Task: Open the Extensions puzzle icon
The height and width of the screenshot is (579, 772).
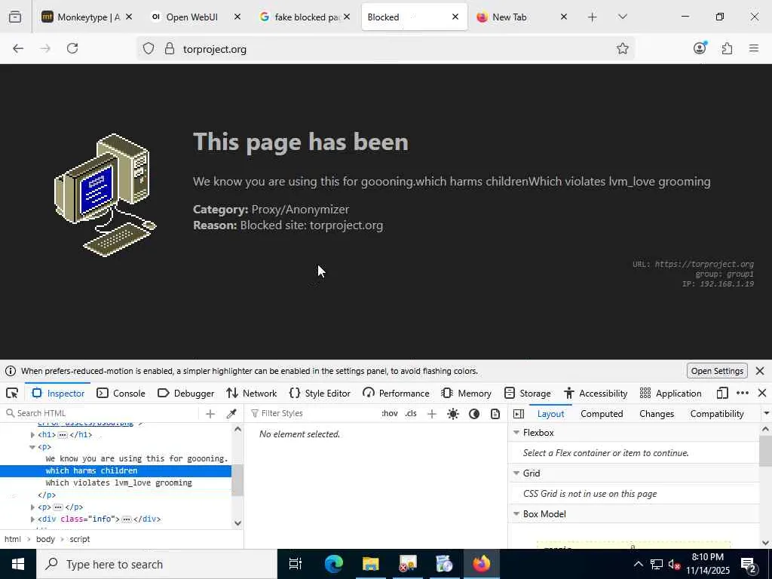Action: (x=727, y=48)
